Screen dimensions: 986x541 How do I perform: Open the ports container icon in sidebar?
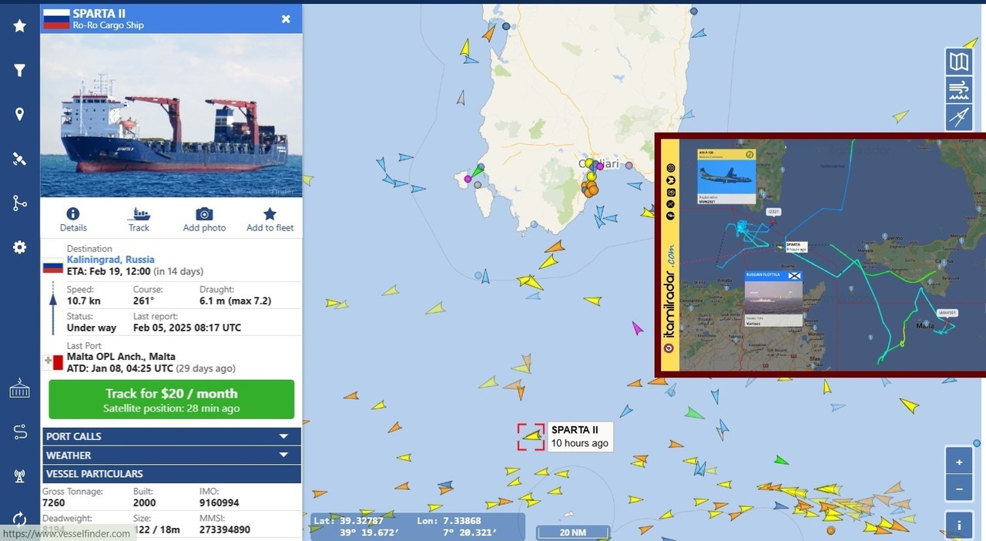(x=19, y=388)
